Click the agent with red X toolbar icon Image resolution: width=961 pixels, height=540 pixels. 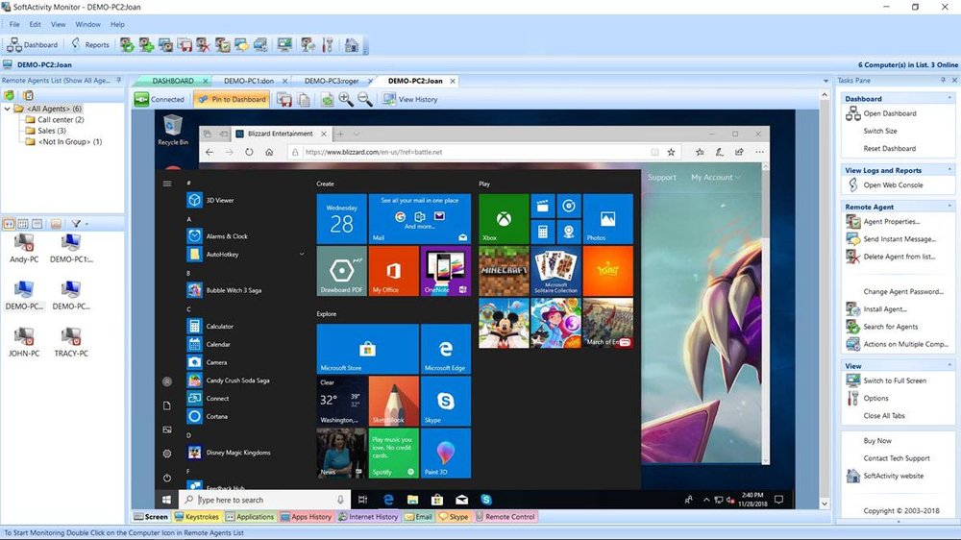click(x=203, y=45)
